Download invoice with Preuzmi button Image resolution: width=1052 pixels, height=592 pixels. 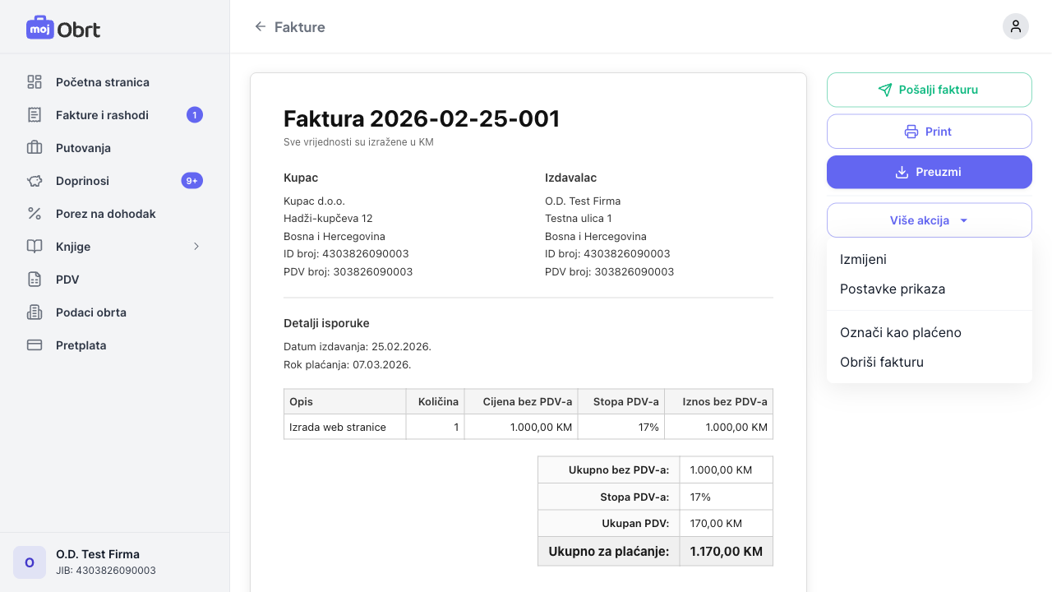pos(929,172)
